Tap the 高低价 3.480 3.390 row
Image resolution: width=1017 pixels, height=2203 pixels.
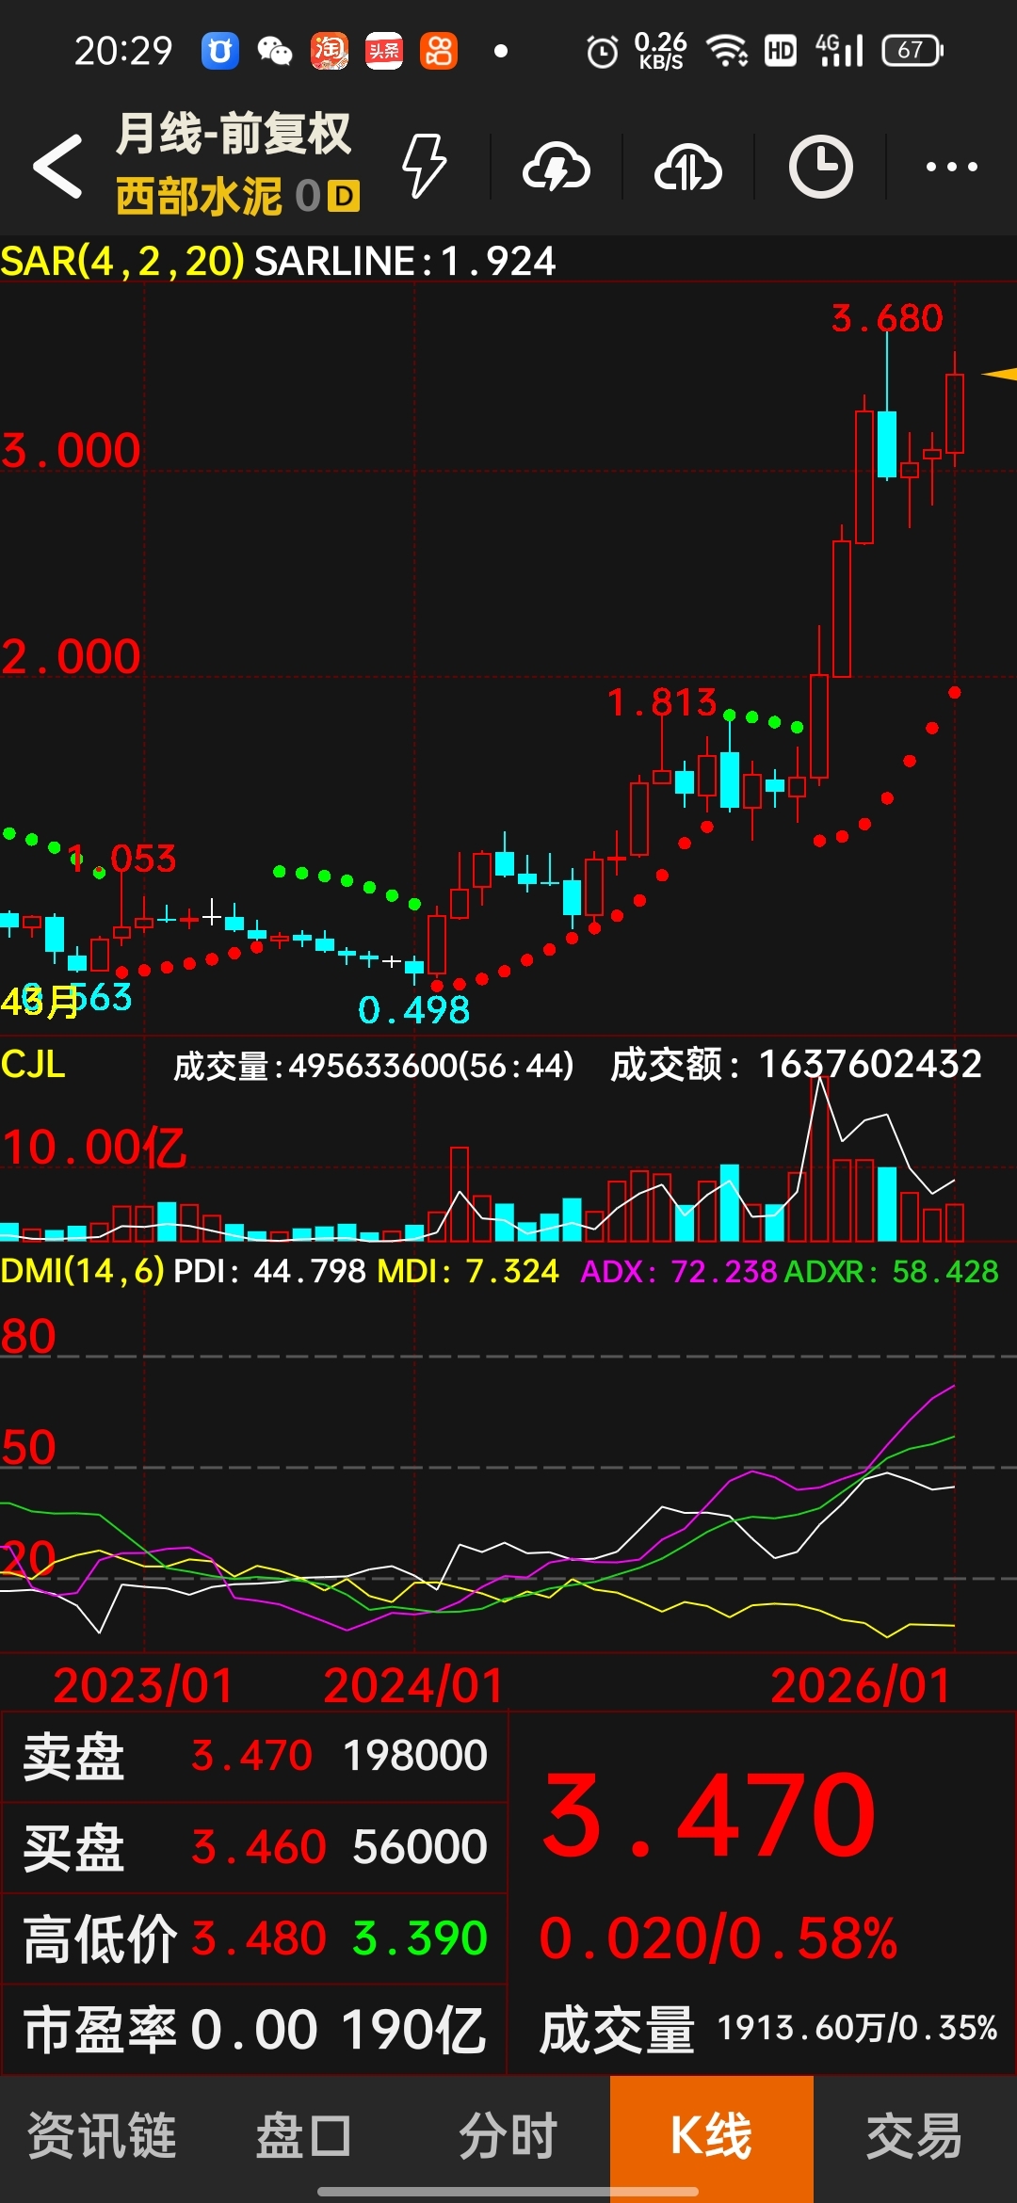click(x=255, y=1938)
